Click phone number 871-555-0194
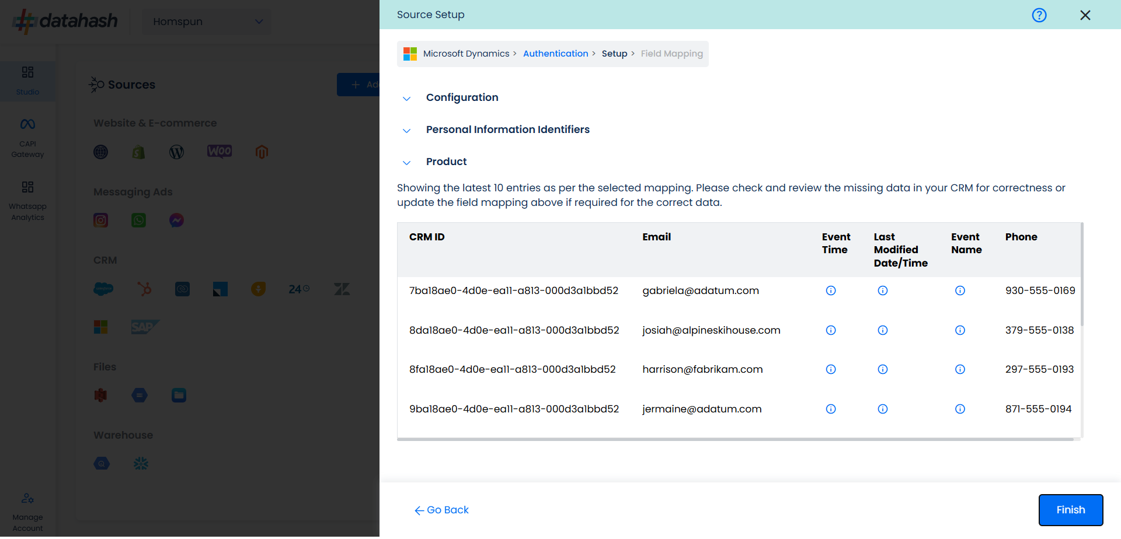The height and width of the screenshot is (539, 1121). tap(1038, 409)
